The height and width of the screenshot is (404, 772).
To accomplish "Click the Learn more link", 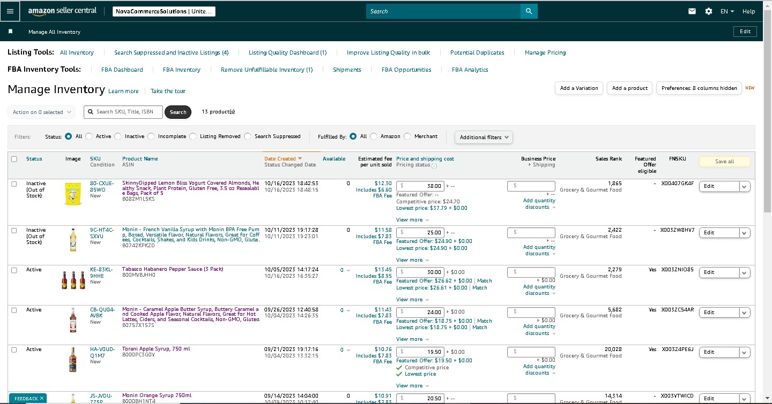I will (x=123, y=91).
